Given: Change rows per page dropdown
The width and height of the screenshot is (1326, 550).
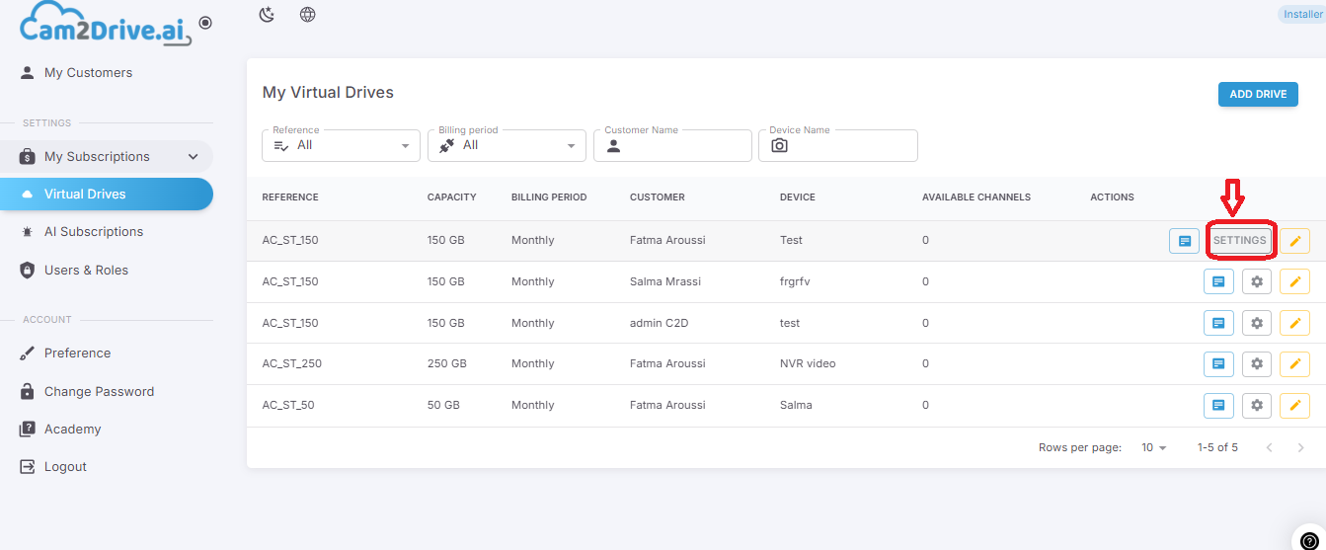Looking at the screenshot, I should click(1154, 447).
